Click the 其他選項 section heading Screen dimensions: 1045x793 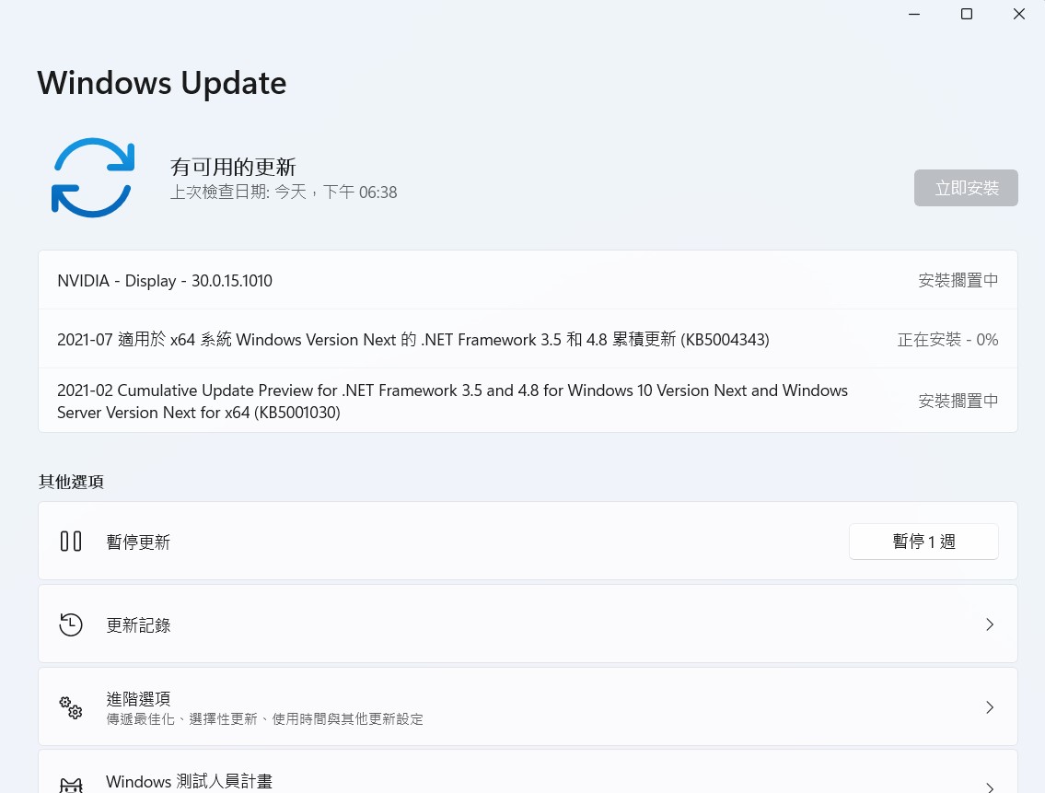point(71,482)
